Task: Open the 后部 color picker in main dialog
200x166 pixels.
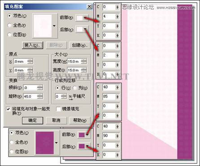Action: tap(82, 29)
